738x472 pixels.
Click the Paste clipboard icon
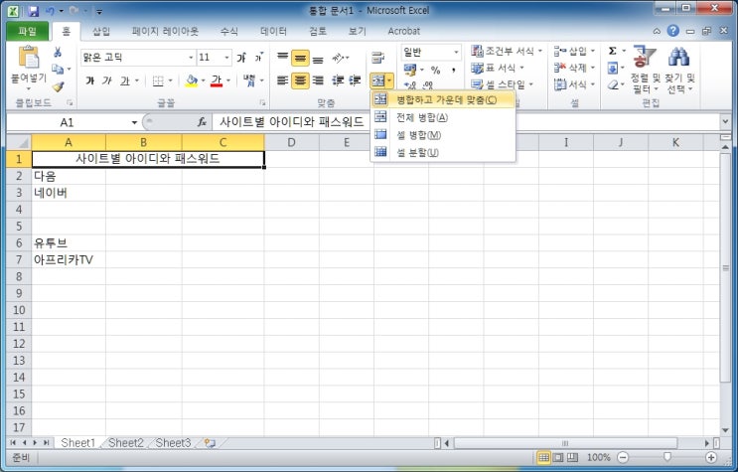tap(28, 58)
